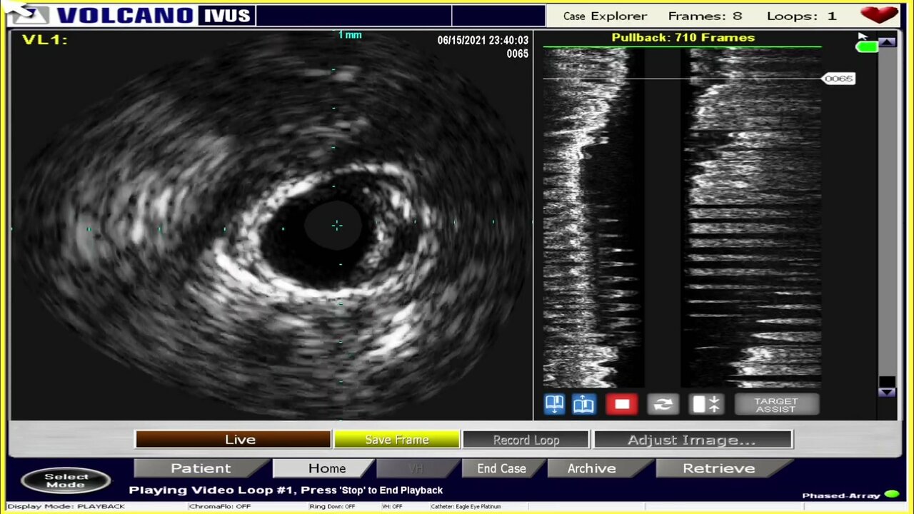
Task: Click the red heart icon
Action: click(x=878, y=15)
